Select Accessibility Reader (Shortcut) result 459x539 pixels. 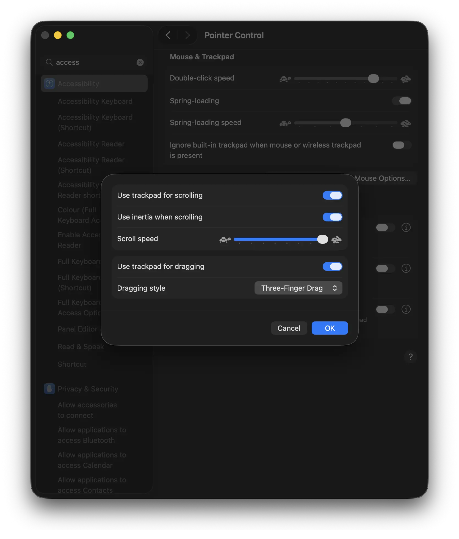point(91,165)
